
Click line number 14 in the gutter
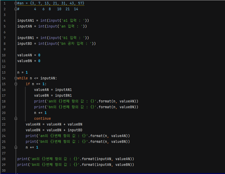tap(4, 78)
